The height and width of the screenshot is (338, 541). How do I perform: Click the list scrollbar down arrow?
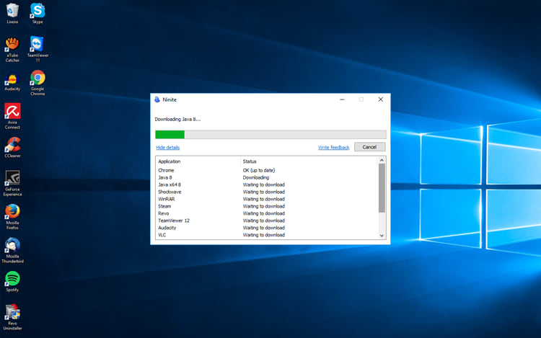pyautogui.click(x=382, y=235)
